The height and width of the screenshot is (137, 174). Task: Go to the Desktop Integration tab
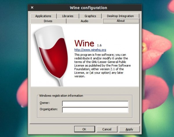click(120, 16)
